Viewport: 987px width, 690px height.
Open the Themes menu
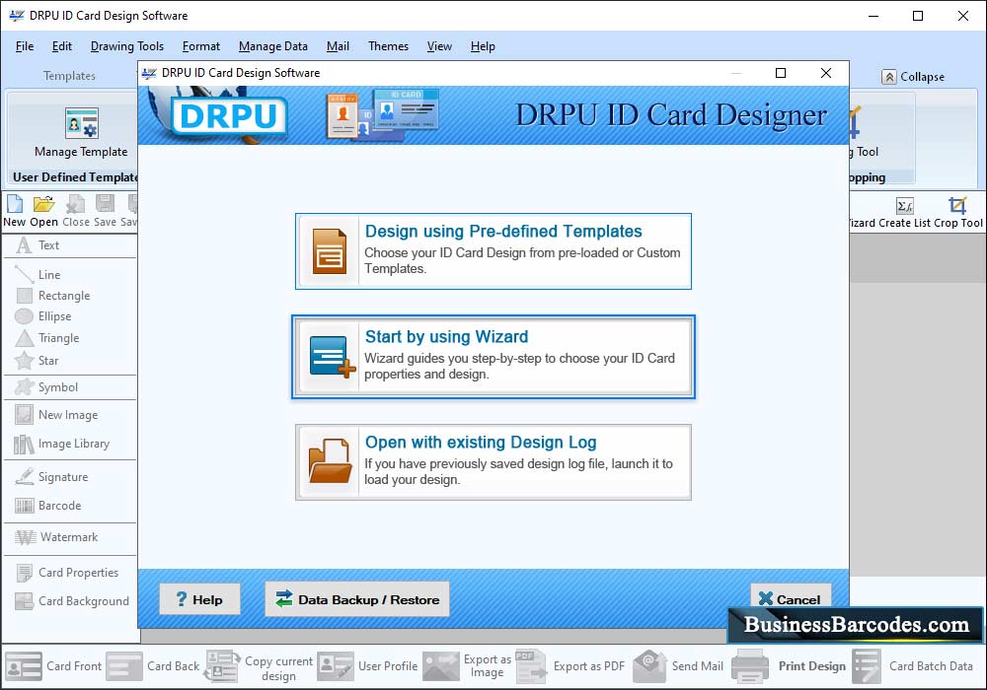(388, 46)
